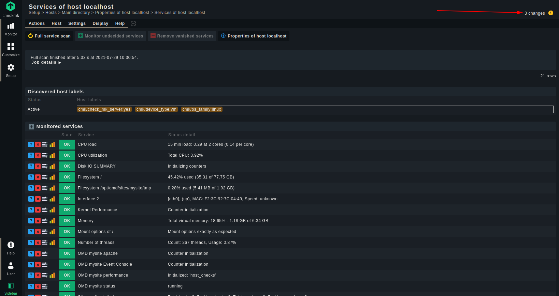This screenshot has width=559, height=296.
Task: Open the Monitor menu in sidebar
Action: tap(11, 29)
